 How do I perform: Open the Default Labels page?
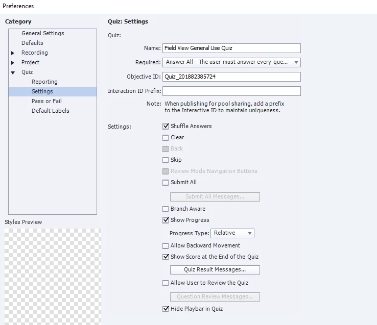tap(51, 111)
